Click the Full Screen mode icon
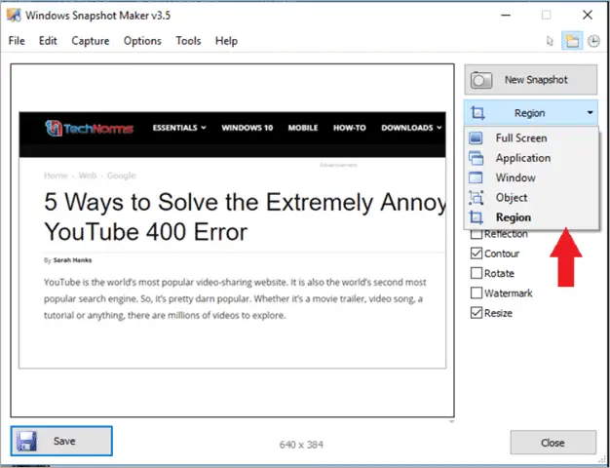Viewport: 610px width, 468px height. tap(476, 137)
